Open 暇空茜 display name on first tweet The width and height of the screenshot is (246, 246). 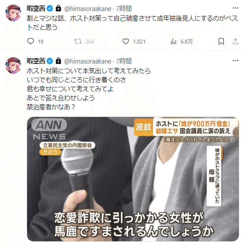point(36,9)
